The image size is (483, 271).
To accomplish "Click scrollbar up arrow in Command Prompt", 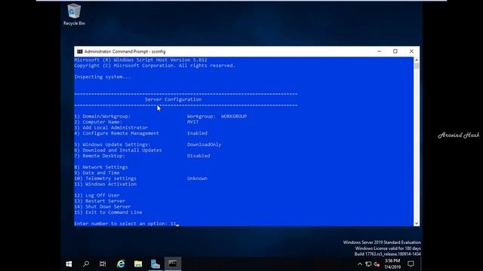I will [417, 60].
